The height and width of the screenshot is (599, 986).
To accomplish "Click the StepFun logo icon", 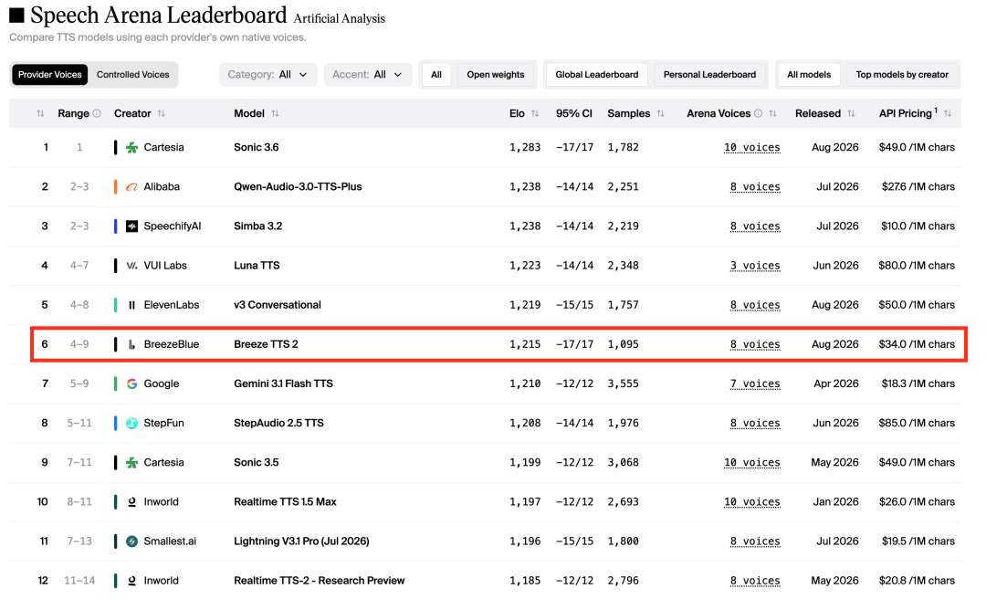I will [x=131, y=423].
